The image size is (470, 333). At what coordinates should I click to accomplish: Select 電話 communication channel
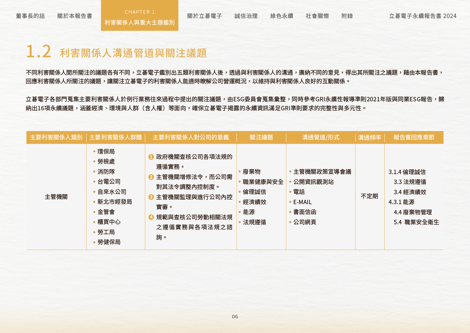pyautogui.click(x=299, y=192)
